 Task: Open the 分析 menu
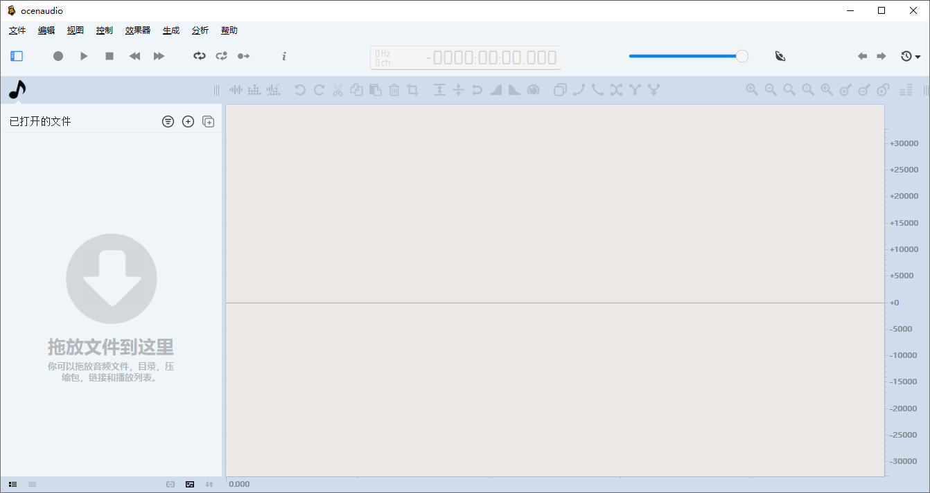[200, 30]
